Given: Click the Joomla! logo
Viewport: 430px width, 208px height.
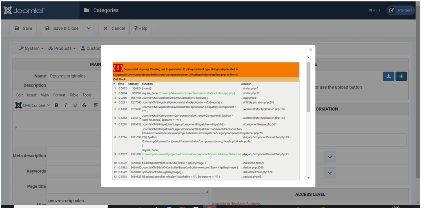Looking at the screenshot, I should pos(24,11).
